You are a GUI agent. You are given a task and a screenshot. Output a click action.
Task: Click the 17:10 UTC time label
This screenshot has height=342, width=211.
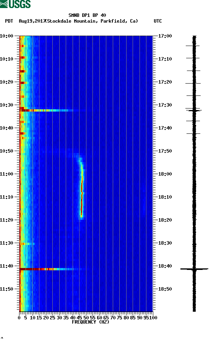(165, 59)
